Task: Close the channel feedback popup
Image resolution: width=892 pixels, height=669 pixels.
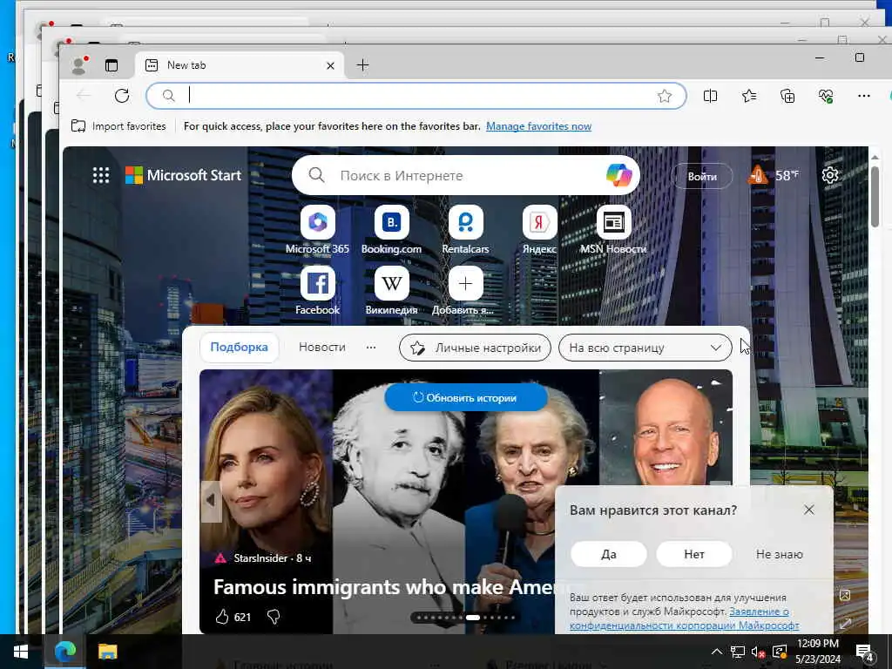Action: 809,510
